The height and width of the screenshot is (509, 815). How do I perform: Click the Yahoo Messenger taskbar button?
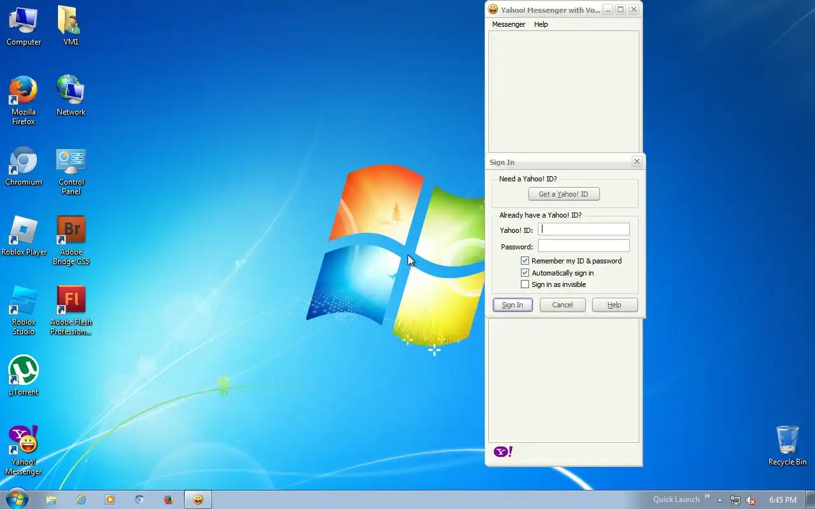(198, 500)
